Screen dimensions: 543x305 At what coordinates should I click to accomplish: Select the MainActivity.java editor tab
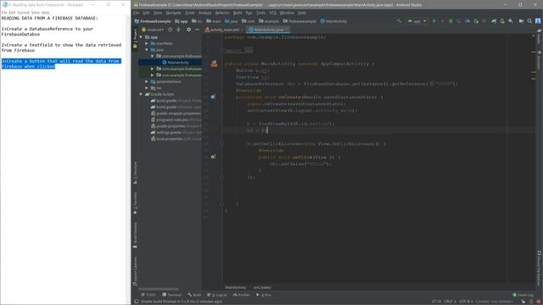pos(269,30)
